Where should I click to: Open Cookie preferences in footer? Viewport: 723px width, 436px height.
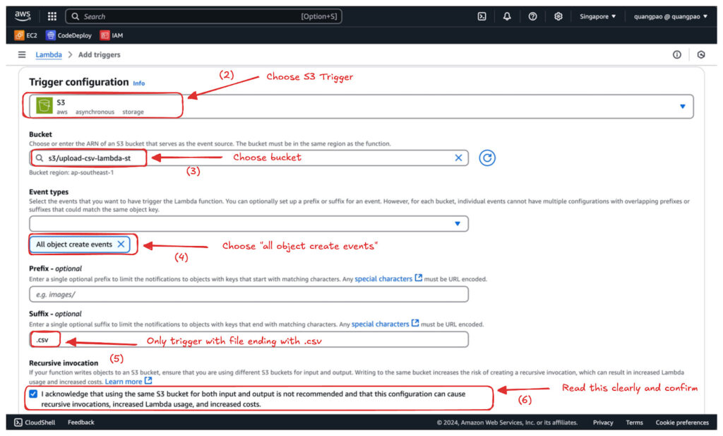tap(682, 423)
